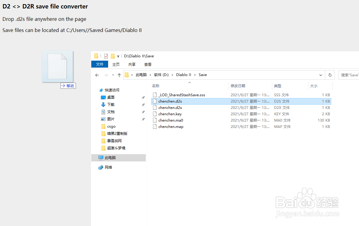Go up one folder level with the up arrow
The image size is (359, 226).
click(119, 75)
